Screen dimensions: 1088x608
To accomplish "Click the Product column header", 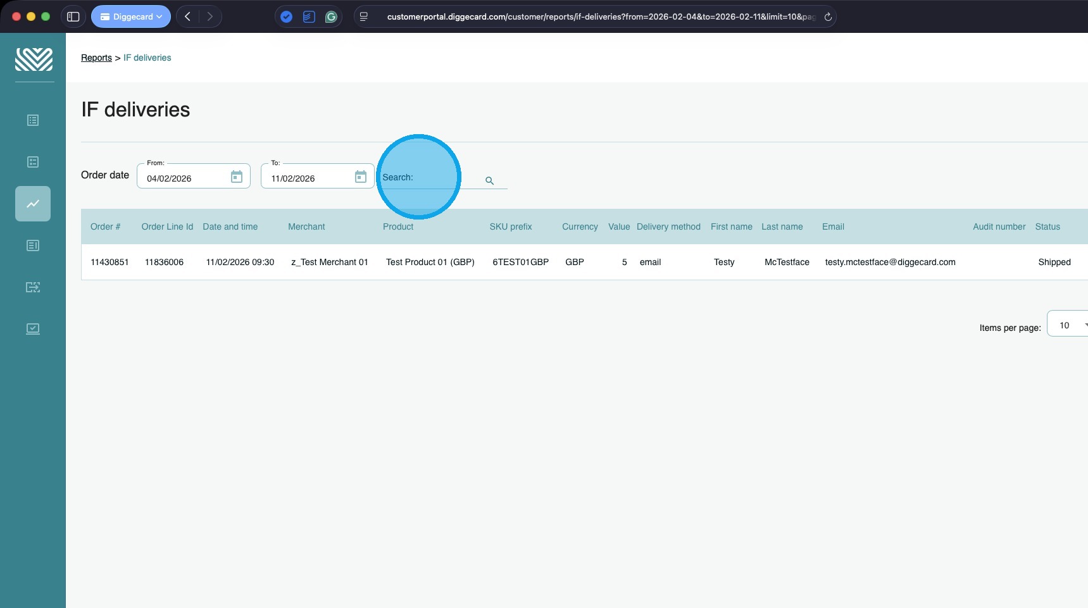I will 398,226.
